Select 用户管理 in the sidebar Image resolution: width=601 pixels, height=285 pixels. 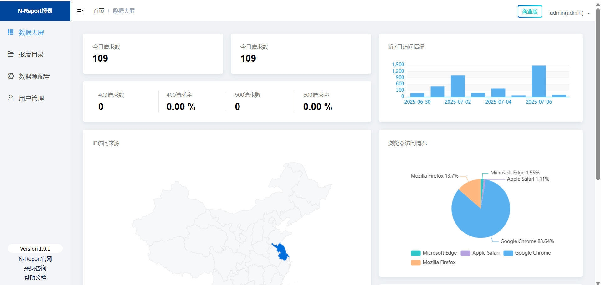pos(31,98)
